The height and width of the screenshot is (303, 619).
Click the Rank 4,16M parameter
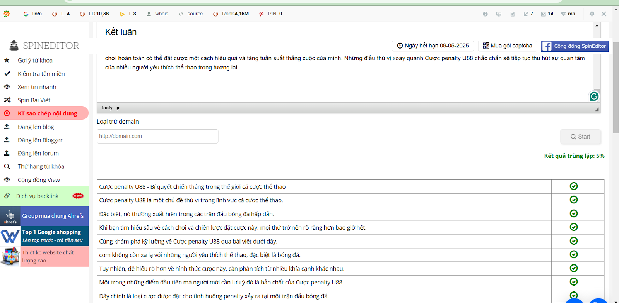pos(231,14)
